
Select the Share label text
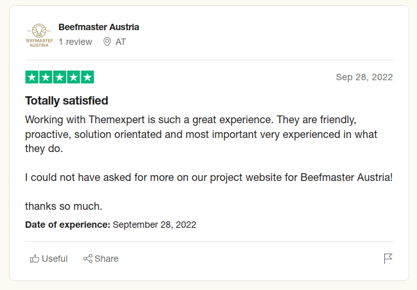106,259
